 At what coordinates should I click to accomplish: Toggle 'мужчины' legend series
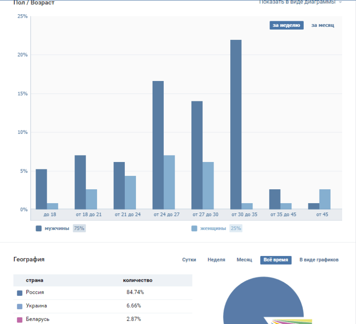(x=57, y=228)
